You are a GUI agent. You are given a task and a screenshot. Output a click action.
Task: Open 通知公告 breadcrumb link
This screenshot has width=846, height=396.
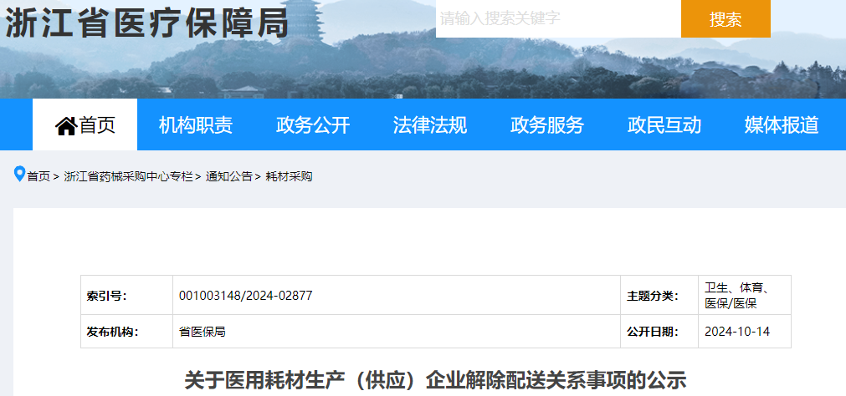pyautogui.click(x=228, y=176)
